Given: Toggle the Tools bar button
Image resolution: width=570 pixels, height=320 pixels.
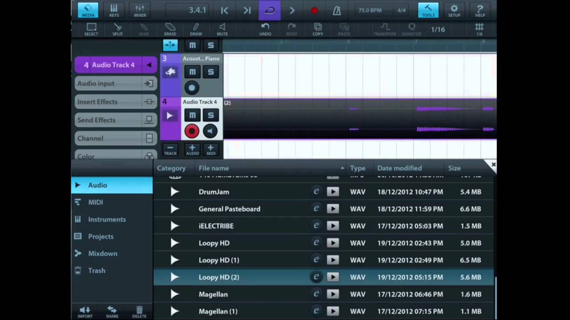Looking at the screenshot, I should (x=428, y=10).
